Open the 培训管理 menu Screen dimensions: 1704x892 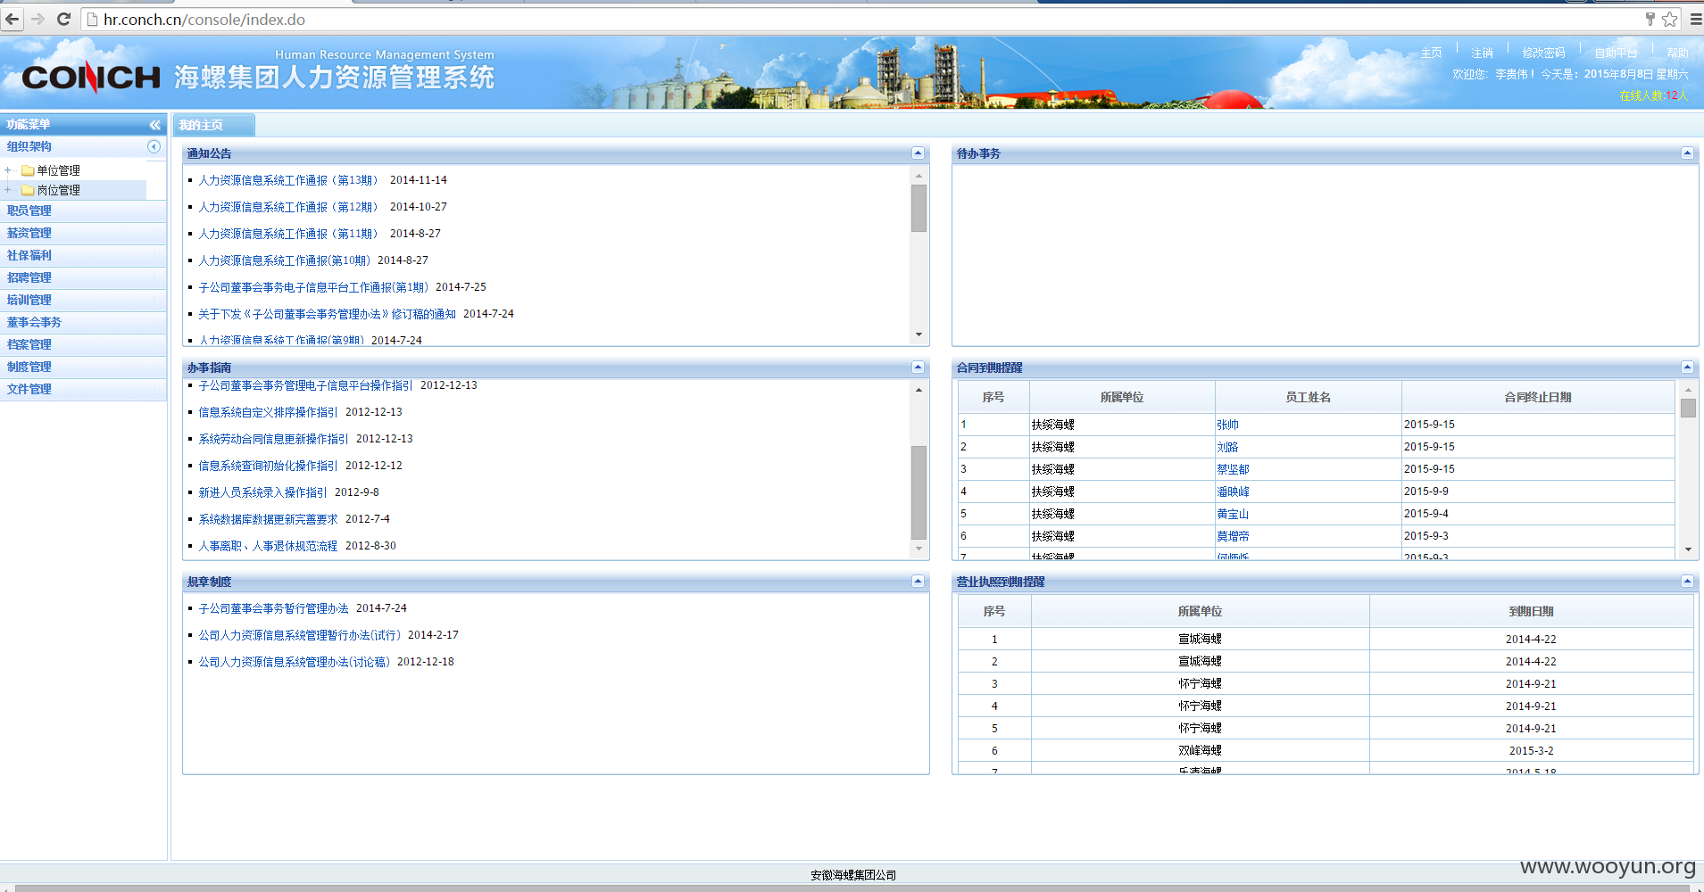(x=83, y=300)
